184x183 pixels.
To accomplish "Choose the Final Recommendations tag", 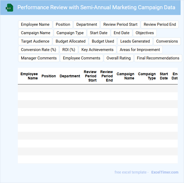I will [x=158, y=58].
